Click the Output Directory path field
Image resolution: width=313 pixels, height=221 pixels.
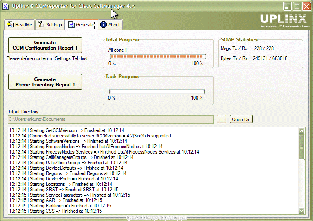tap(111, 119)
